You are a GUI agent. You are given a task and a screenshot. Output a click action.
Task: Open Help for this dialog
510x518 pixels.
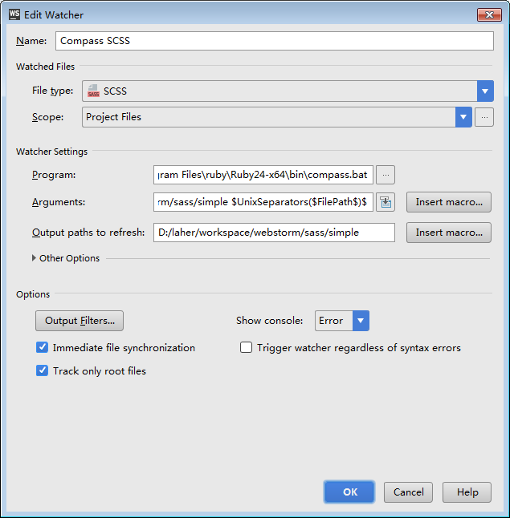pos(467,492)
